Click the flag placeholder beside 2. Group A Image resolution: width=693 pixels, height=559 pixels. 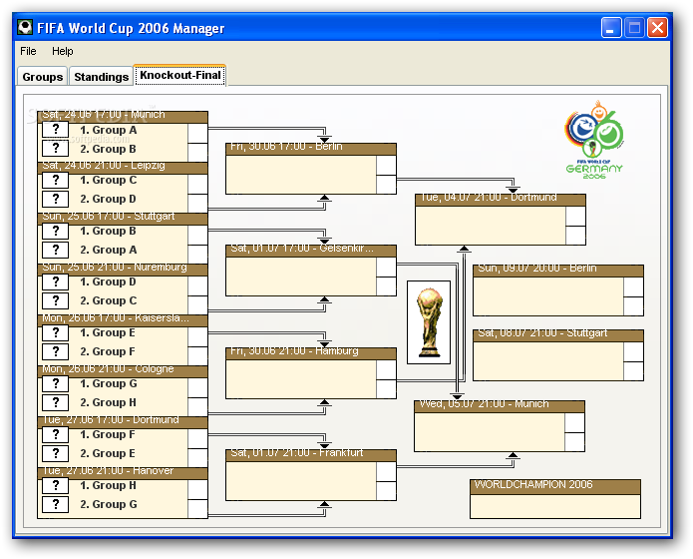tap(55, 251)
